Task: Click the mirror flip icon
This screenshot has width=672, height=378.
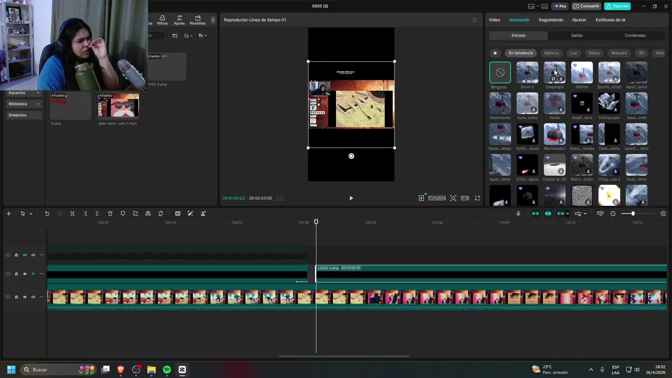Action: [x=148, y=214]
